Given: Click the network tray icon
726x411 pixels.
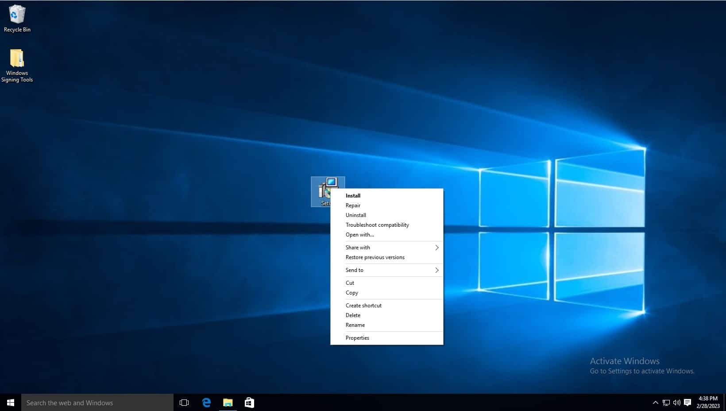Looking at the screenshot, I should pos(666,403).
